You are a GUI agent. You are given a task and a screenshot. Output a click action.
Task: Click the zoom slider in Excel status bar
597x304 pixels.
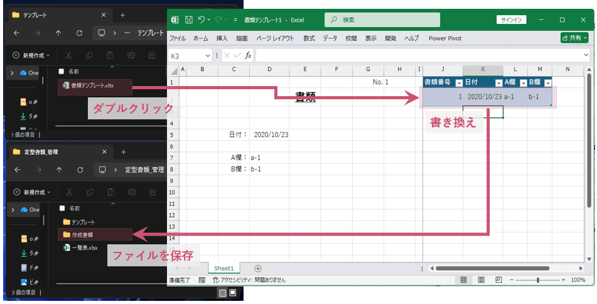[x=537, y=280]
